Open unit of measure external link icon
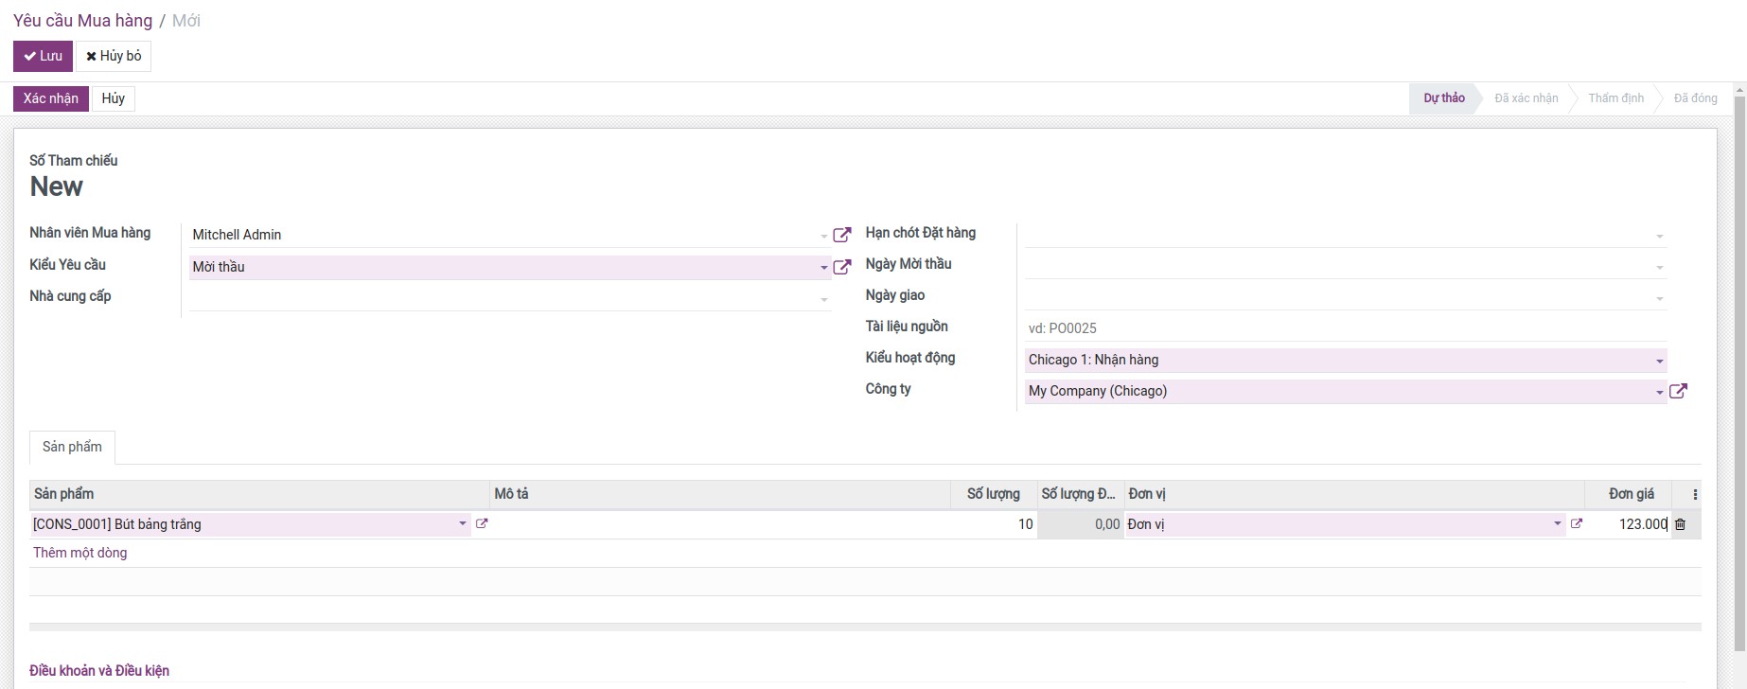Image resolution: width=1747 pixels, height=689 pixels. click(1576, 523)
